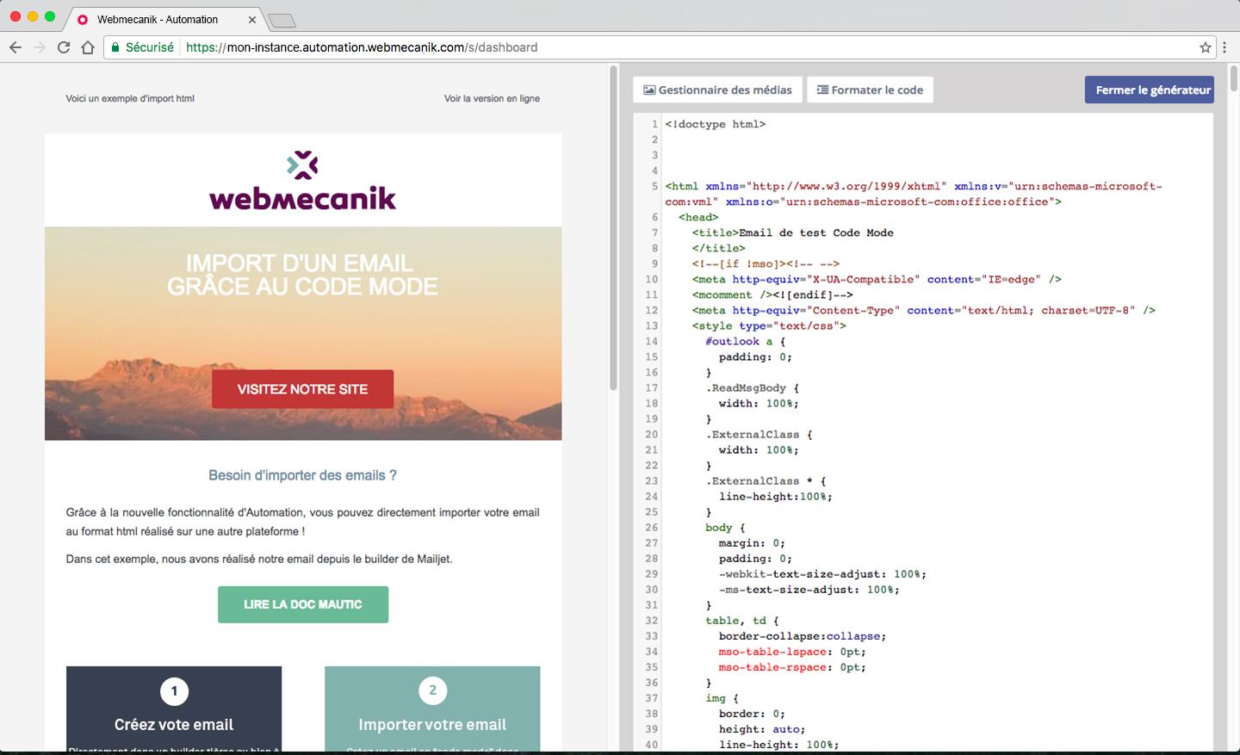Screen dimensions: 1240x755
Task: Click Formater le code button
Action: [x=870, y=90]
